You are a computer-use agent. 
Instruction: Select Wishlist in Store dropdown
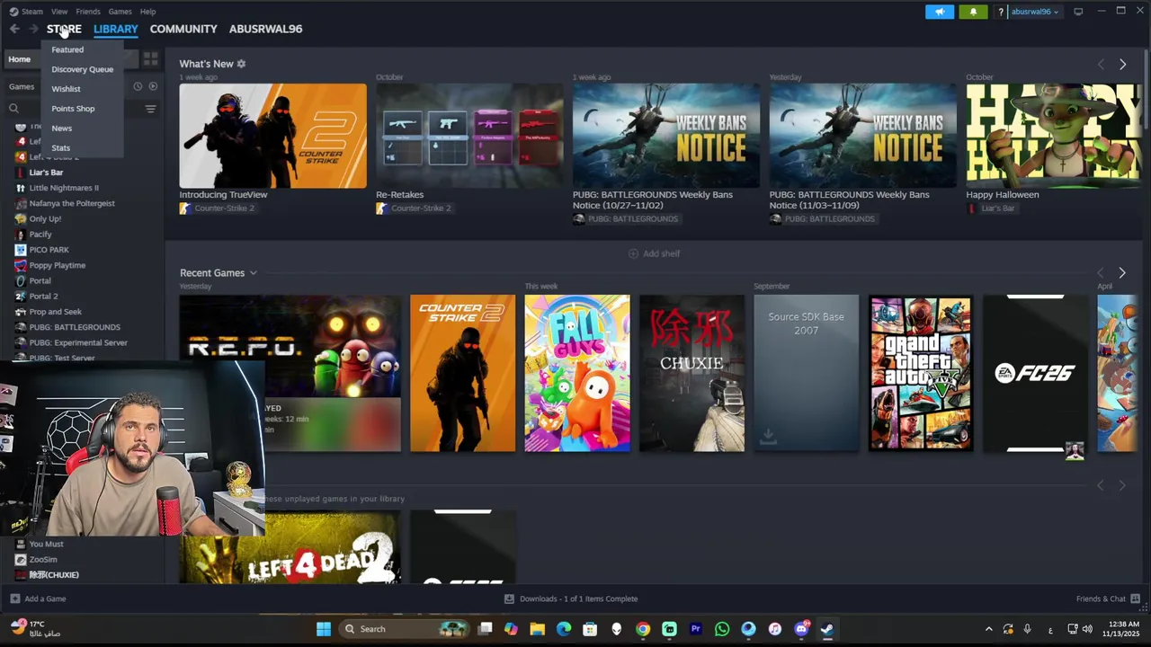66,89
